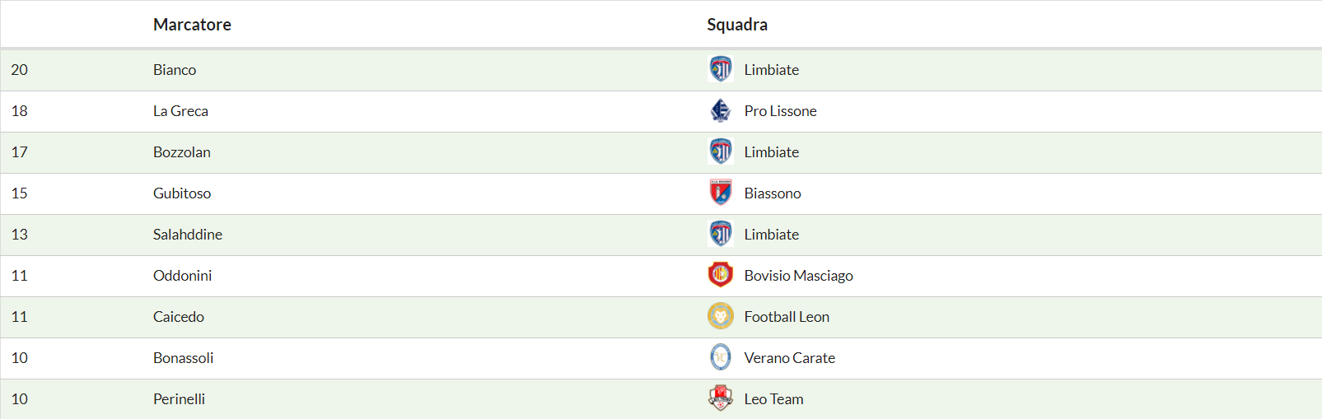Open Verano Carate team name

click(x=789, y=358)
